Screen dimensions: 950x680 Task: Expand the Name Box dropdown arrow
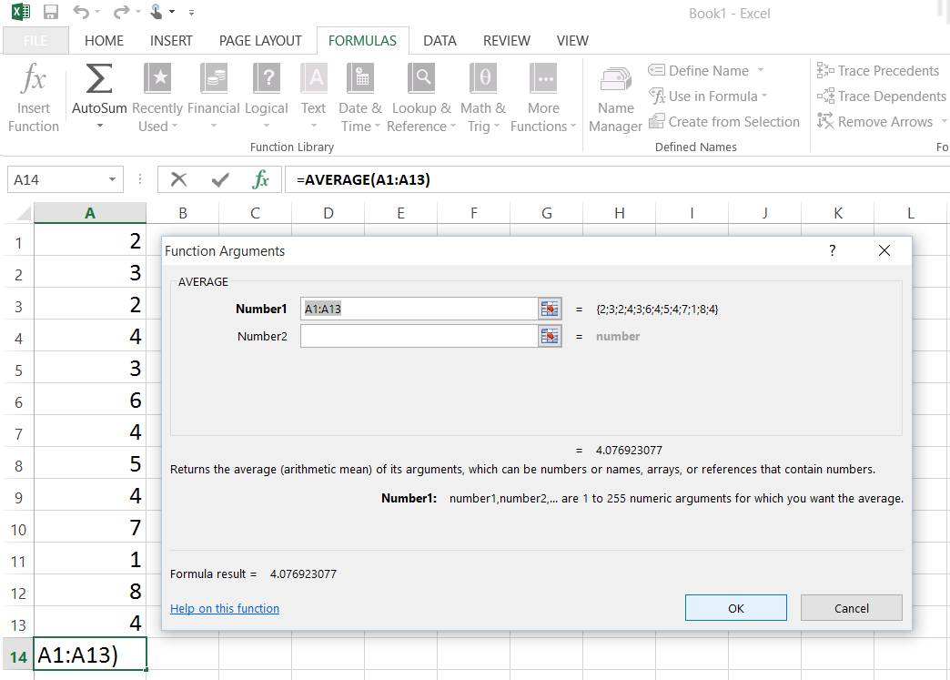[112, 180]
